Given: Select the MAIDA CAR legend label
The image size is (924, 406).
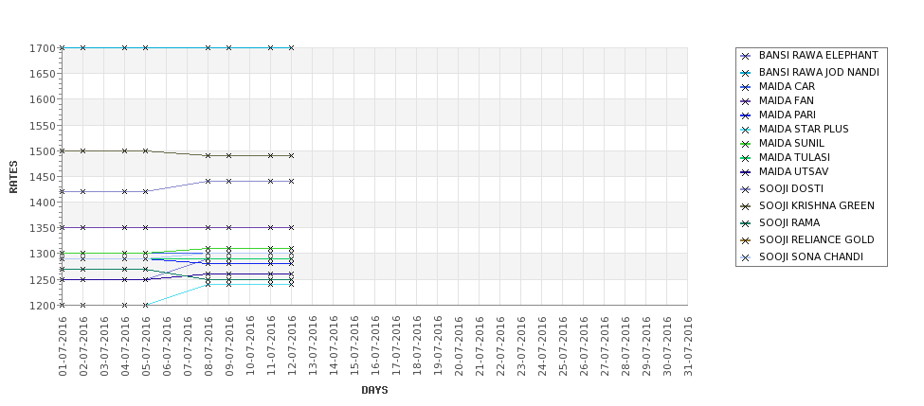Looking at the screenshot, I should point(787,86).
